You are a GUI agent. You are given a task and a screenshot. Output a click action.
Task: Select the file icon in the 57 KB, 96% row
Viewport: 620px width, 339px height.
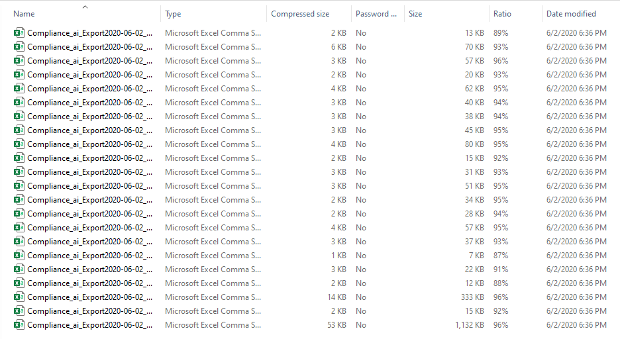point(19,61)
